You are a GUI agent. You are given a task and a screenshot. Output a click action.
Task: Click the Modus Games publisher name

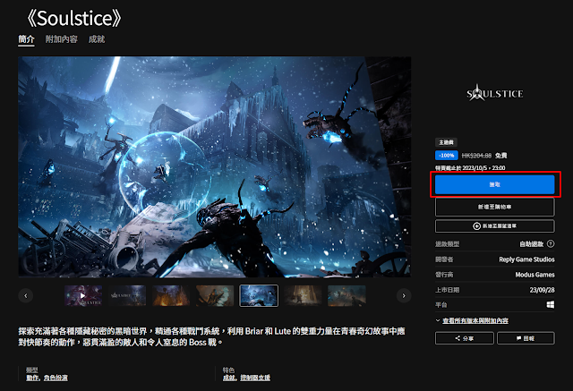click(535, 275)
